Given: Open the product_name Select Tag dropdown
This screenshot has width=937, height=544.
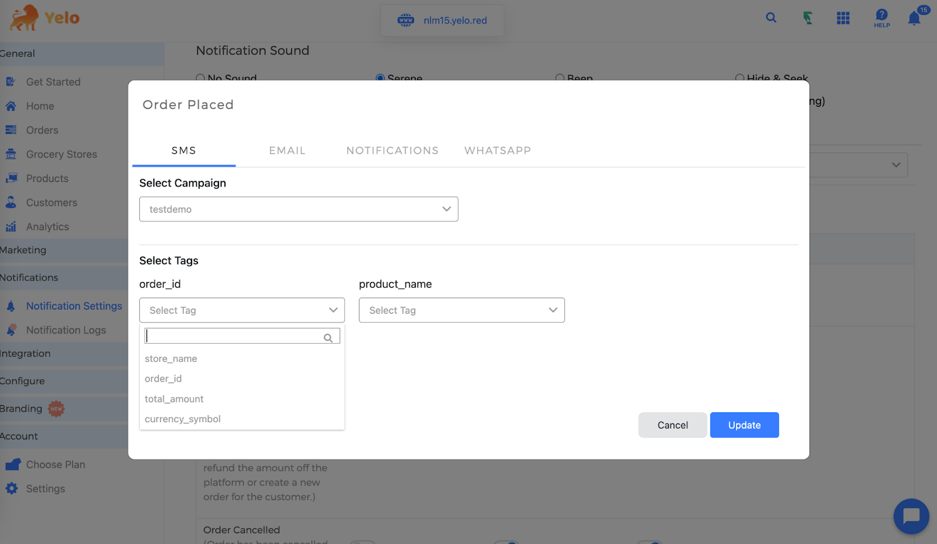Looking at the screenshot, I should pyautogui.click(x=461, y=310).
